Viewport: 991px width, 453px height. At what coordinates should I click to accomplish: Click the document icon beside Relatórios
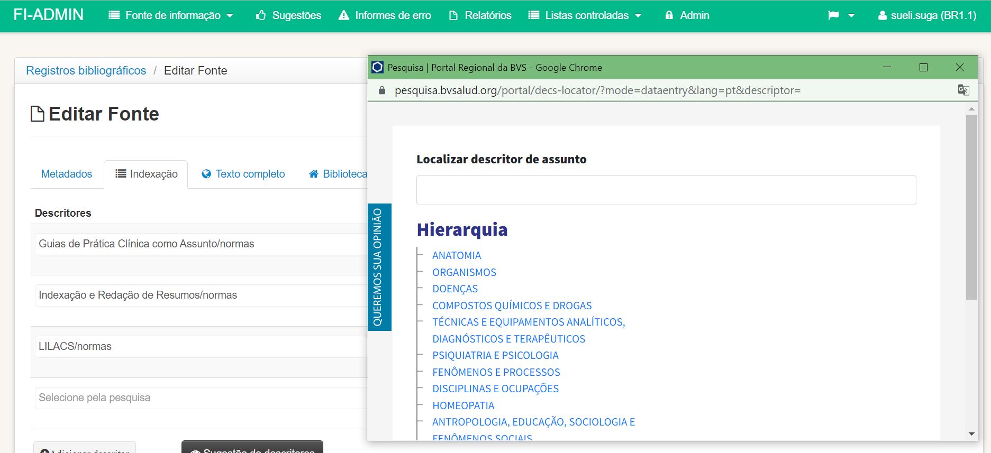(x=453, y=15)
